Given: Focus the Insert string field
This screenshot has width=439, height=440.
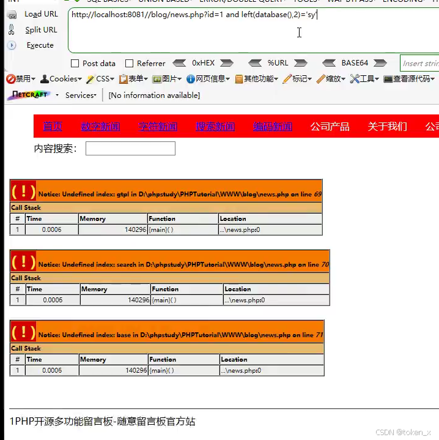Looking at the screenshot, I should coord(419,64).
